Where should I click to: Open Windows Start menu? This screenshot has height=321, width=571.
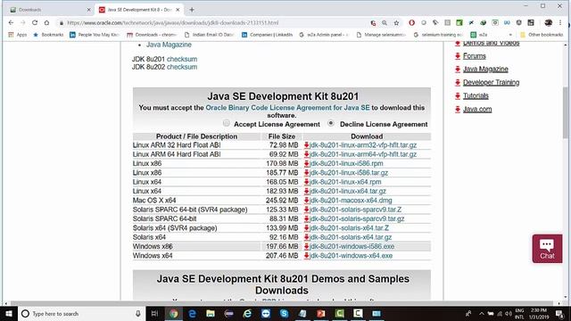click(9, 313)
